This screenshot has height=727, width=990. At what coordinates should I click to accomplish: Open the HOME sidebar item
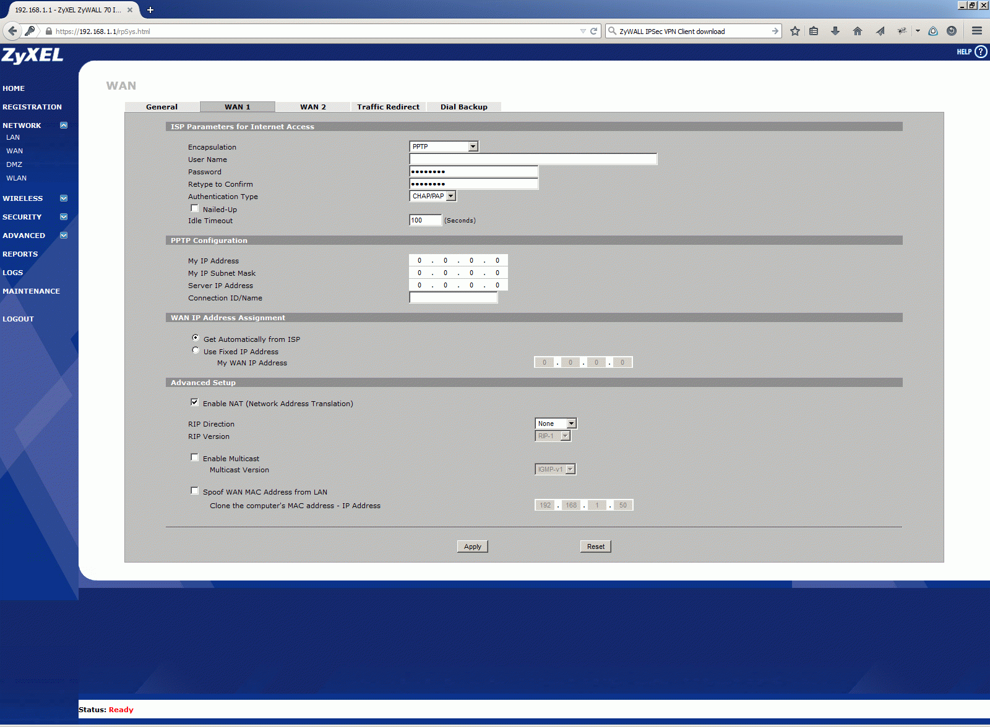click(14, 88)
